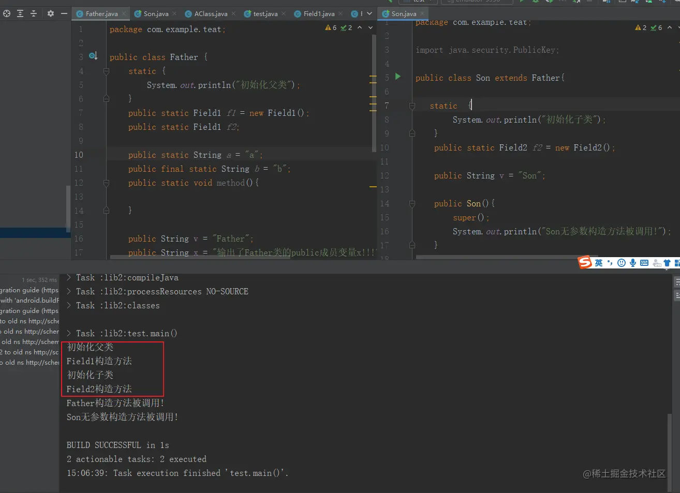
Task: Click the Expand All icon in project panel
Action: coord(20,13)
